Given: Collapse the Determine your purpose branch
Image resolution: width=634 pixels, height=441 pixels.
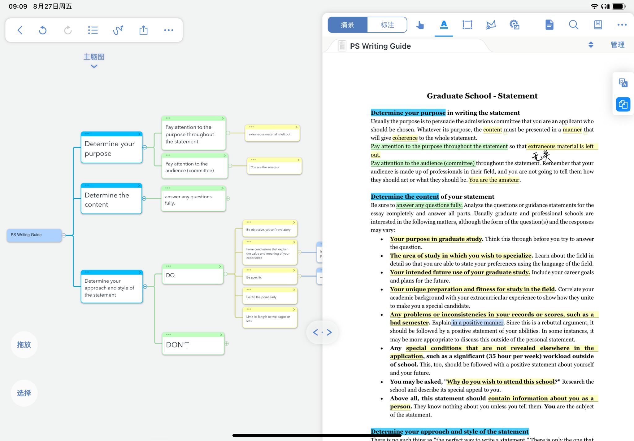Looking at the screenshot, I should click(145, 148).
